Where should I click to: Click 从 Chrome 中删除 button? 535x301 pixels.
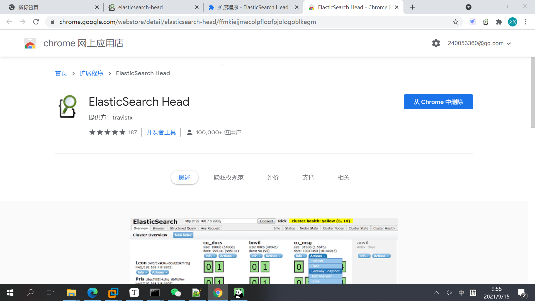click(438, 102)
